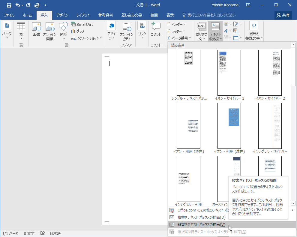The image size is (297, 237).
Task: Click the WordArt icon in ribbon
Action: [226, 31]
